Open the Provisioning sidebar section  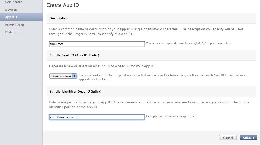tap(14, 25)
